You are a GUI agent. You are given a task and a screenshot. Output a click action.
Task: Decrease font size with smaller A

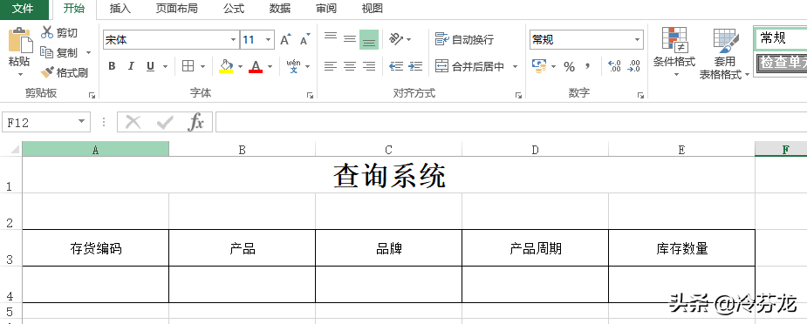pyautogui.click(x=305, y=39)
